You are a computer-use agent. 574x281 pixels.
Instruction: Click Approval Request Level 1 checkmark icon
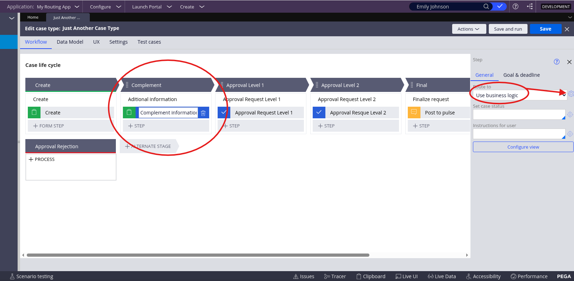click(x=224, y=112)
